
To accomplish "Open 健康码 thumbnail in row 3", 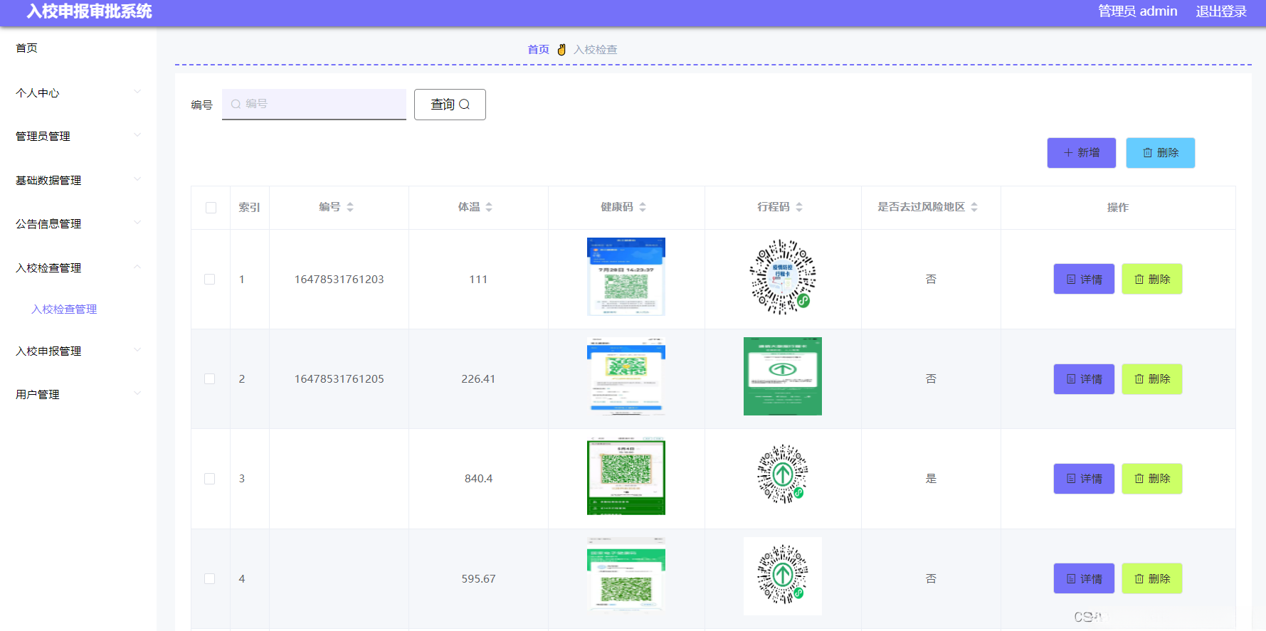I will pyautogui.click(x=626, y=476).
